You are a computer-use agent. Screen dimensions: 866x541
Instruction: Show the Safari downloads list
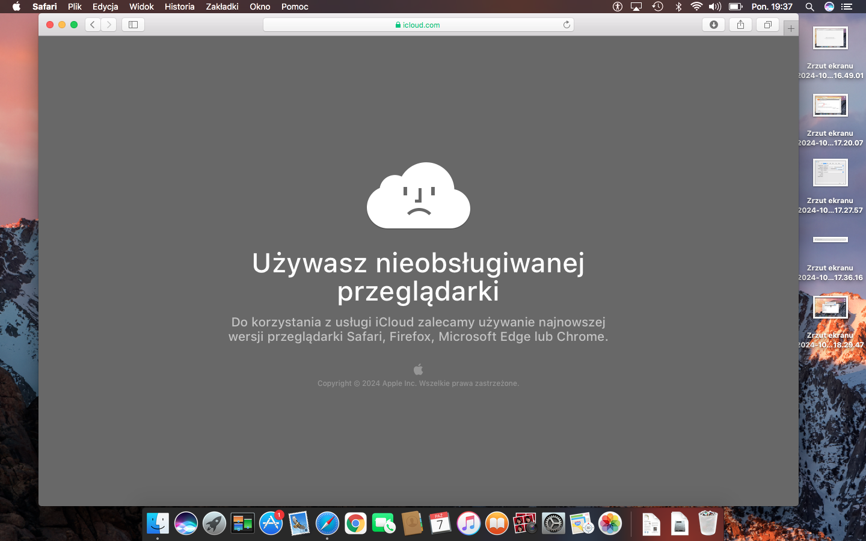click(713, 25)
